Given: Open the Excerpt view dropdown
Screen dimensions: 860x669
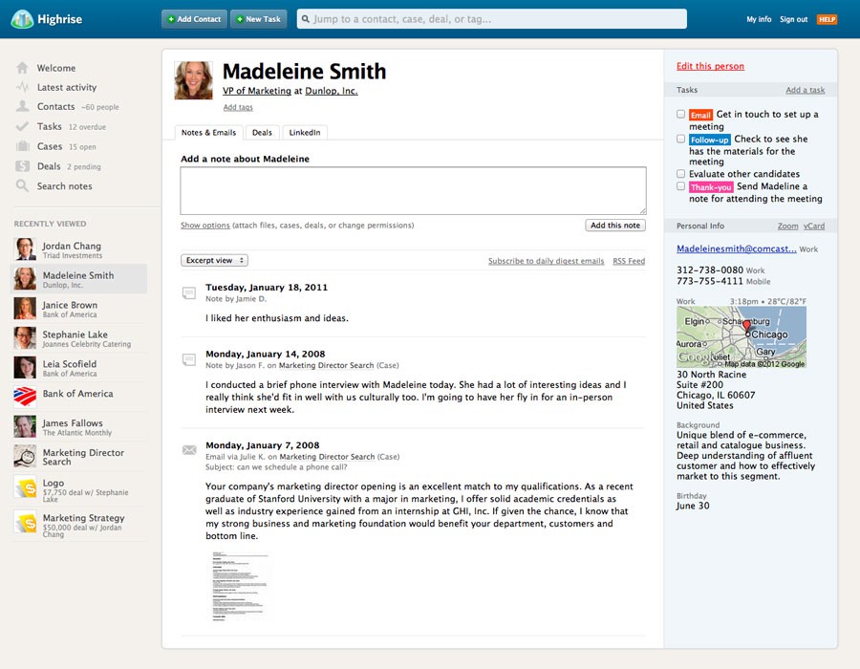Looking at the screenshot, I should click(214, 260).
